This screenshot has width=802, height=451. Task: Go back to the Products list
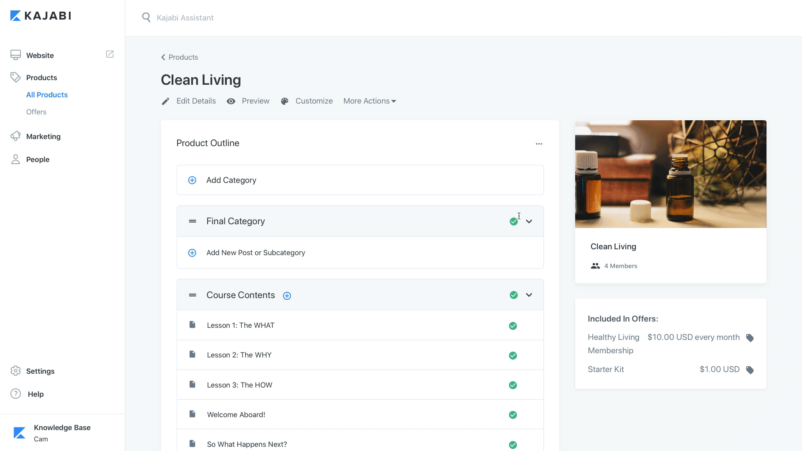tap(180, 57)
